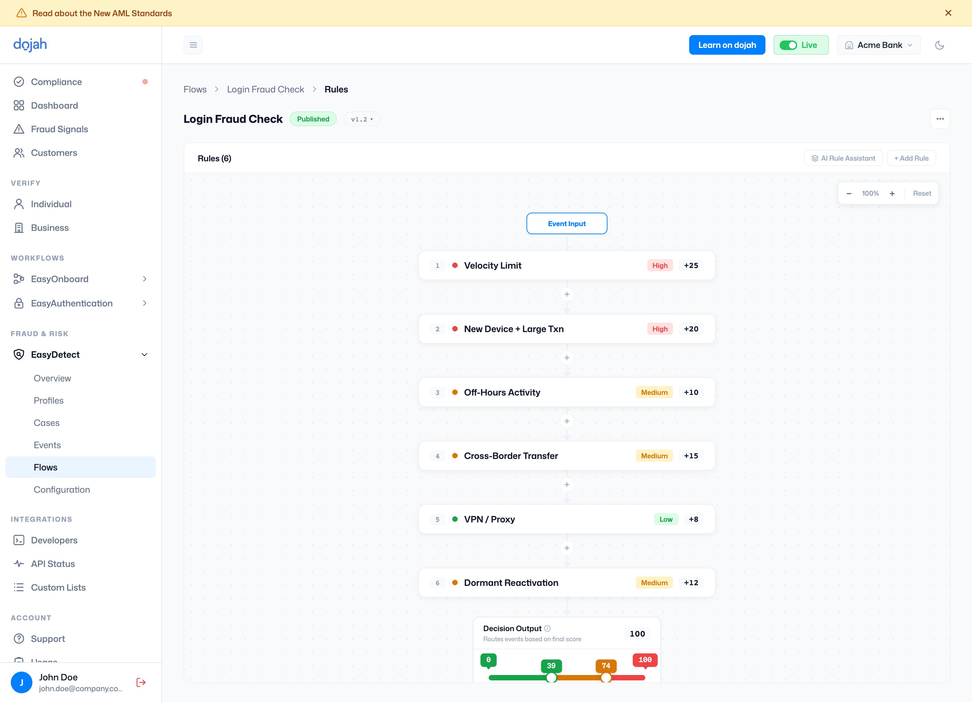The image size is (972, 702).
Task: Click the logout icon next to John Doe
Action: coord(141,682)
